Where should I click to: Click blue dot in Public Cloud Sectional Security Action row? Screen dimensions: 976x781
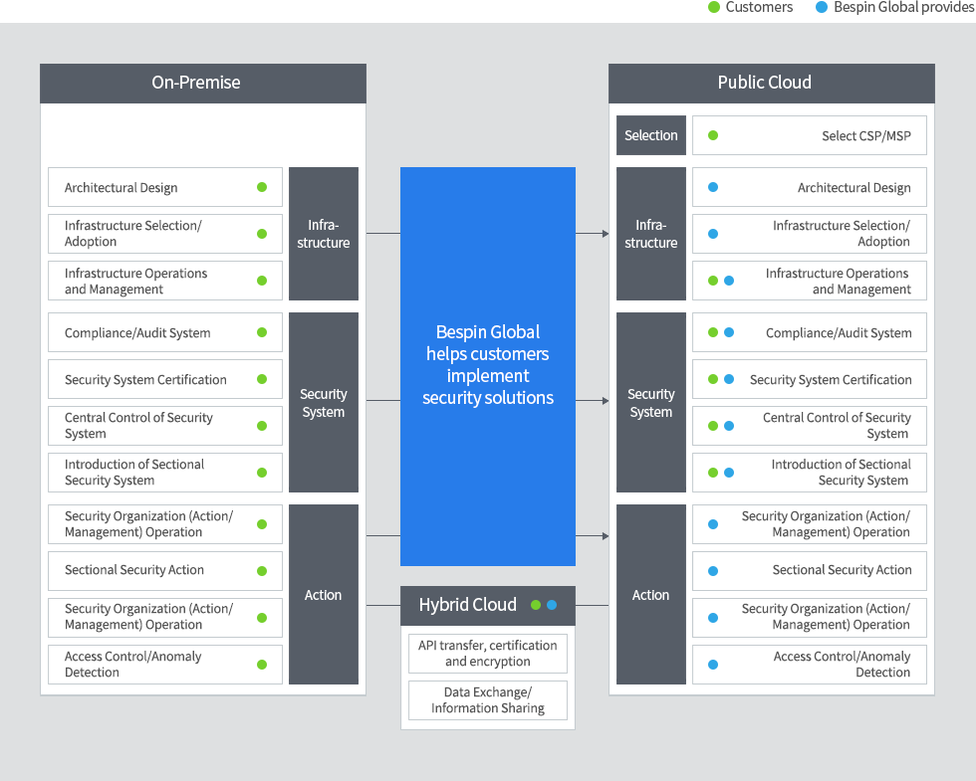tap(713, 571)
